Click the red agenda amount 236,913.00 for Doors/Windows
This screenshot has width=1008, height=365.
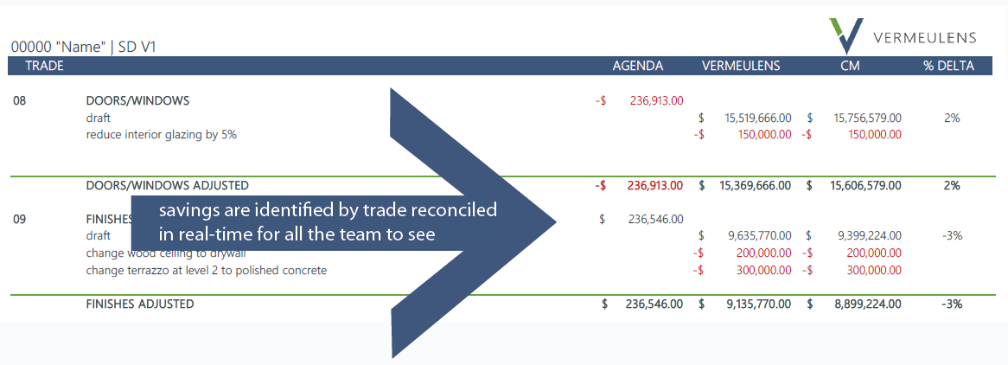pos(656,100)
